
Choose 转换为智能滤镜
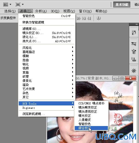pos(47,22)
